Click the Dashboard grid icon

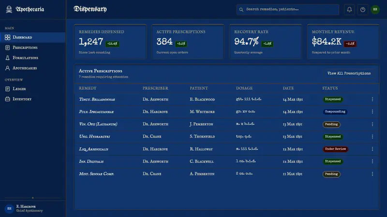(x=7, y=38)
